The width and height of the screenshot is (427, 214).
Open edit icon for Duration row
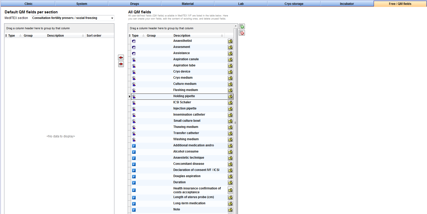pos(230,183)
